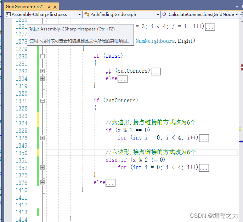
Task: Collapse the if (false) block at line 1280
Action: pos(43,56)
